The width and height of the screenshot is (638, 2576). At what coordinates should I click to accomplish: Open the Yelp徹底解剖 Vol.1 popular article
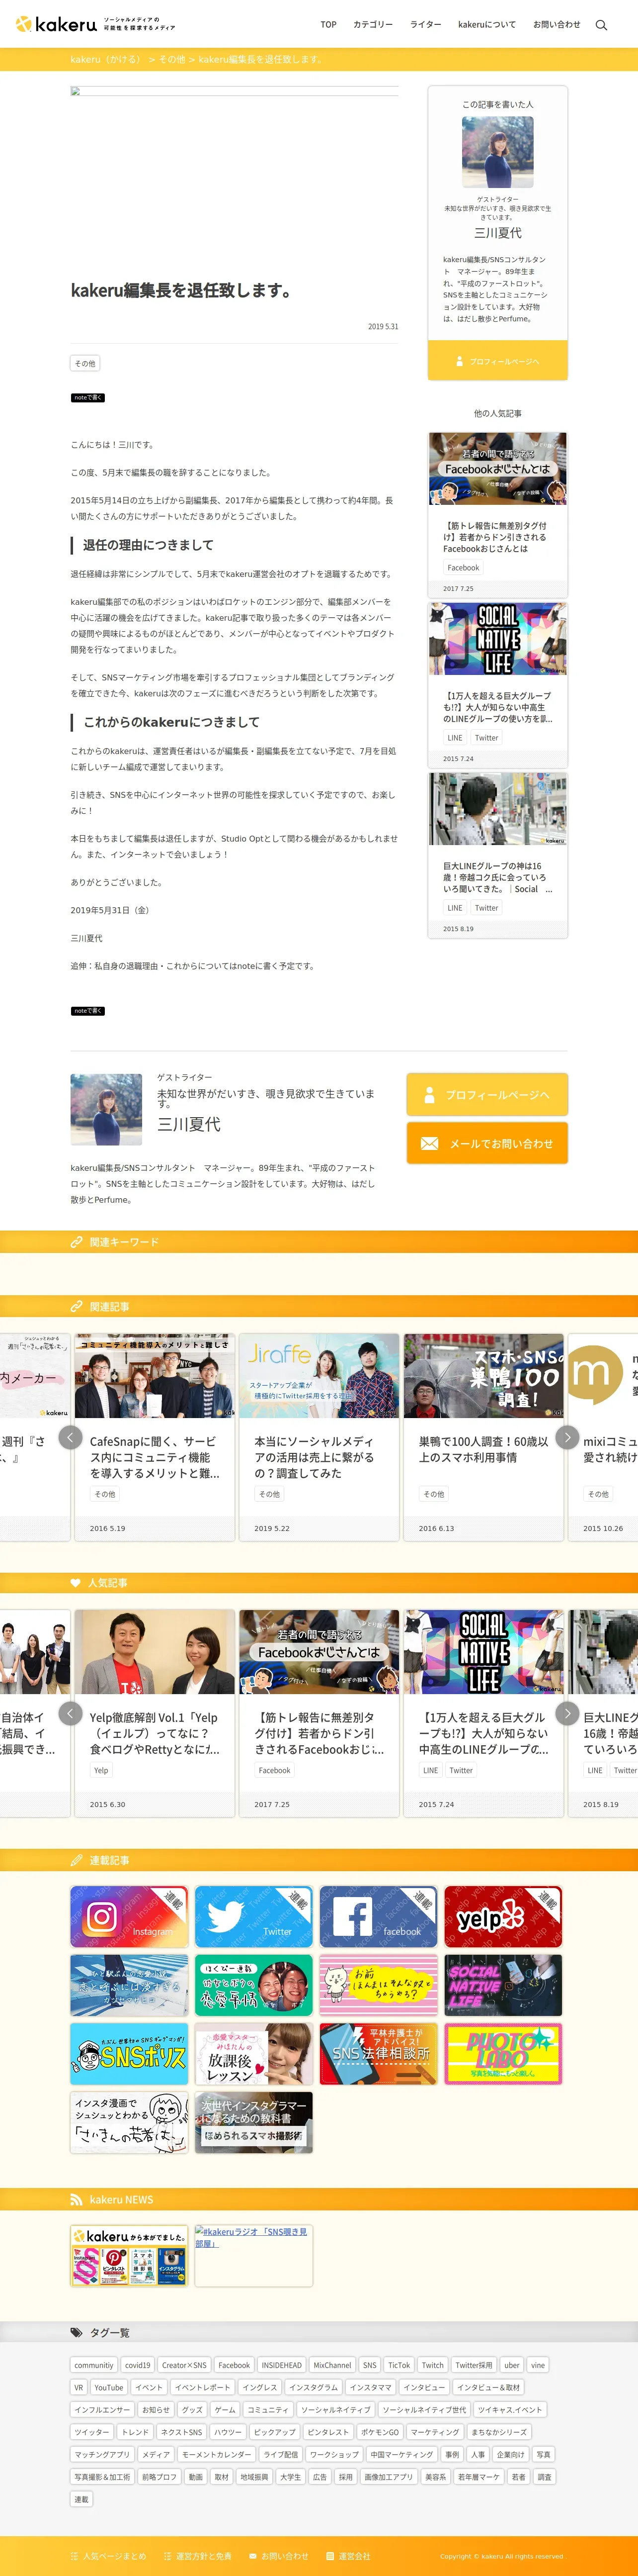pos(155,1712)
